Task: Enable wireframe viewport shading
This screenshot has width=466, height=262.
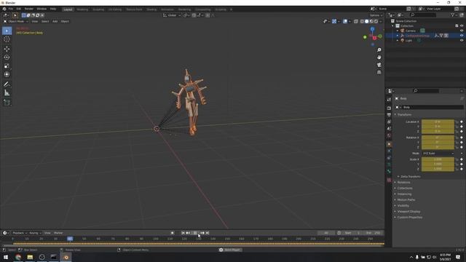Action: click(362, 21)
